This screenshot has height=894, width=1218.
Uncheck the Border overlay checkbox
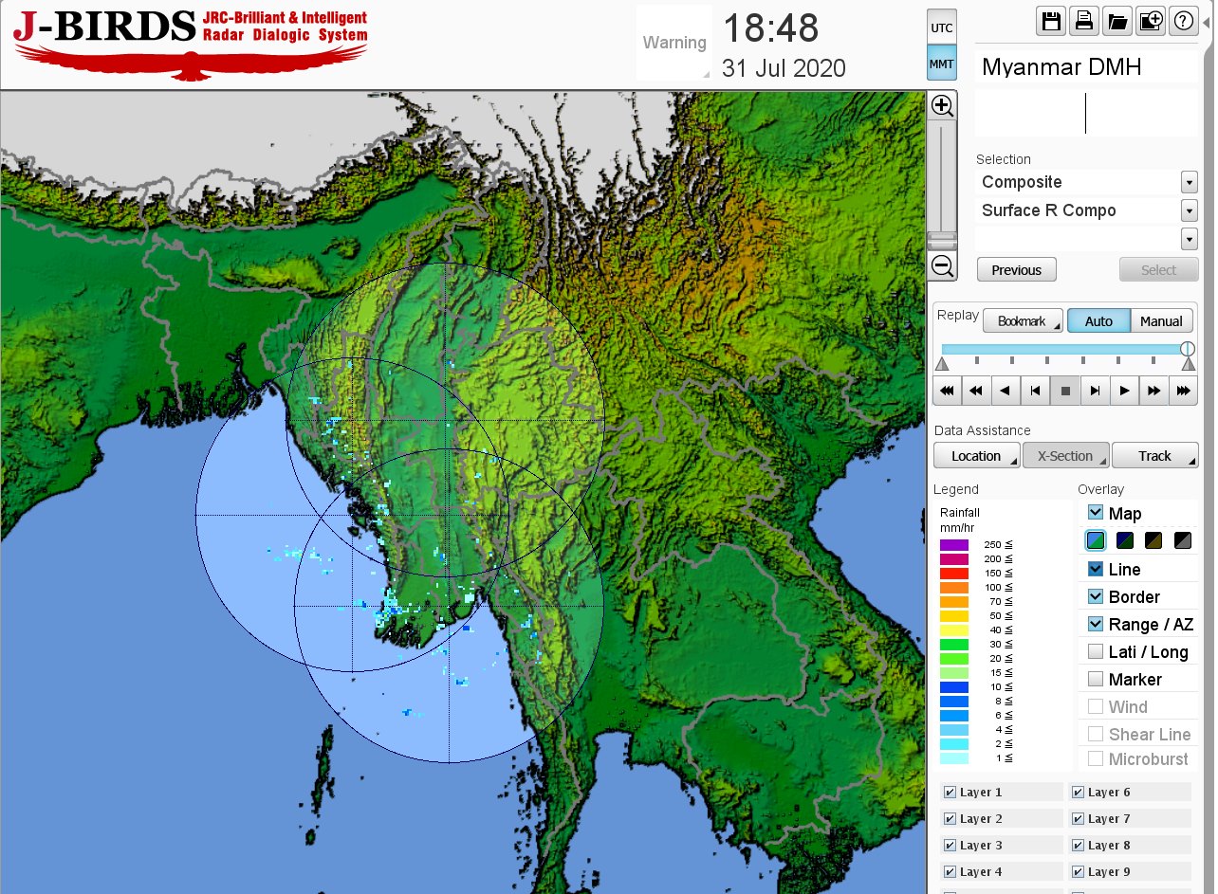coord(1096,597)
